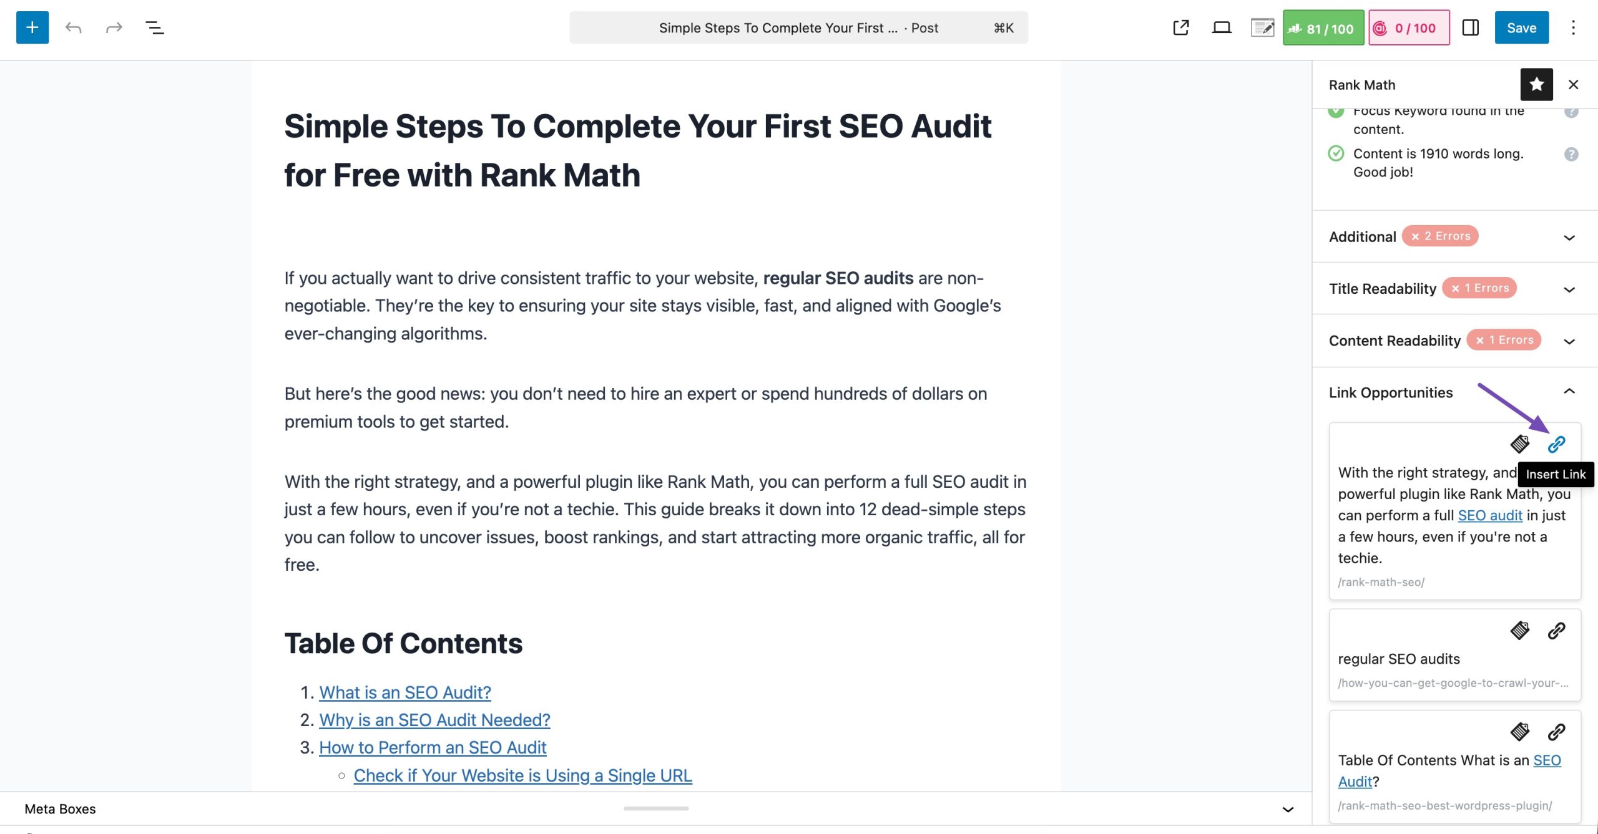Open the command palette title bar field
1598x834 pixels.
[798, 28]
